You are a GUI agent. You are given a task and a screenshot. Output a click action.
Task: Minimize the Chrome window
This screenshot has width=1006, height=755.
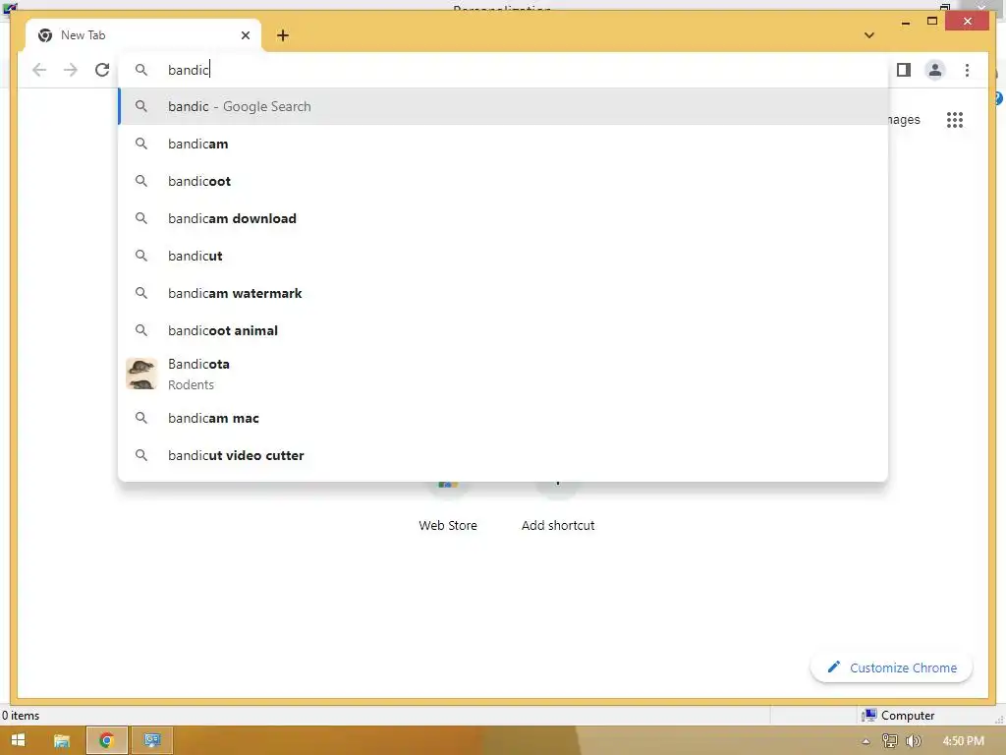point(905,22)
